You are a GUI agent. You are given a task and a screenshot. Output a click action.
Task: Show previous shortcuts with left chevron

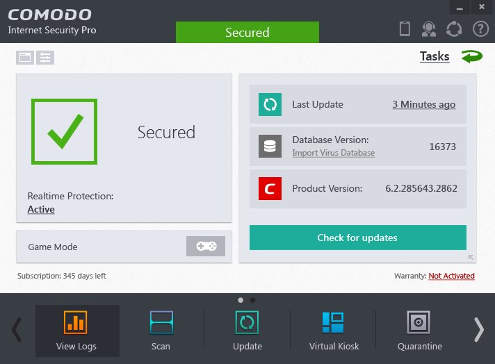17,330
